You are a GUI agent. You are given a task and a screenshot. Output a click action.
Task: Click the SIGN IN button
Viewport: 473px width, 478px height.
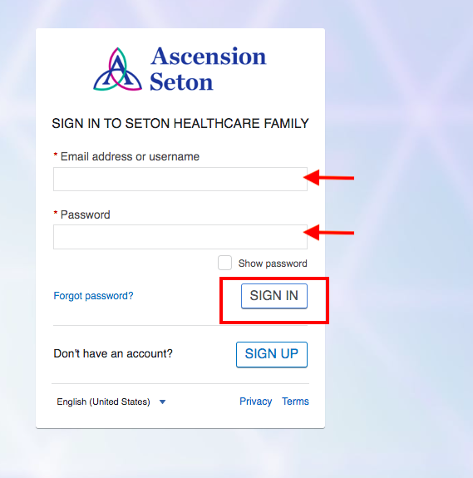coord(274,296)
